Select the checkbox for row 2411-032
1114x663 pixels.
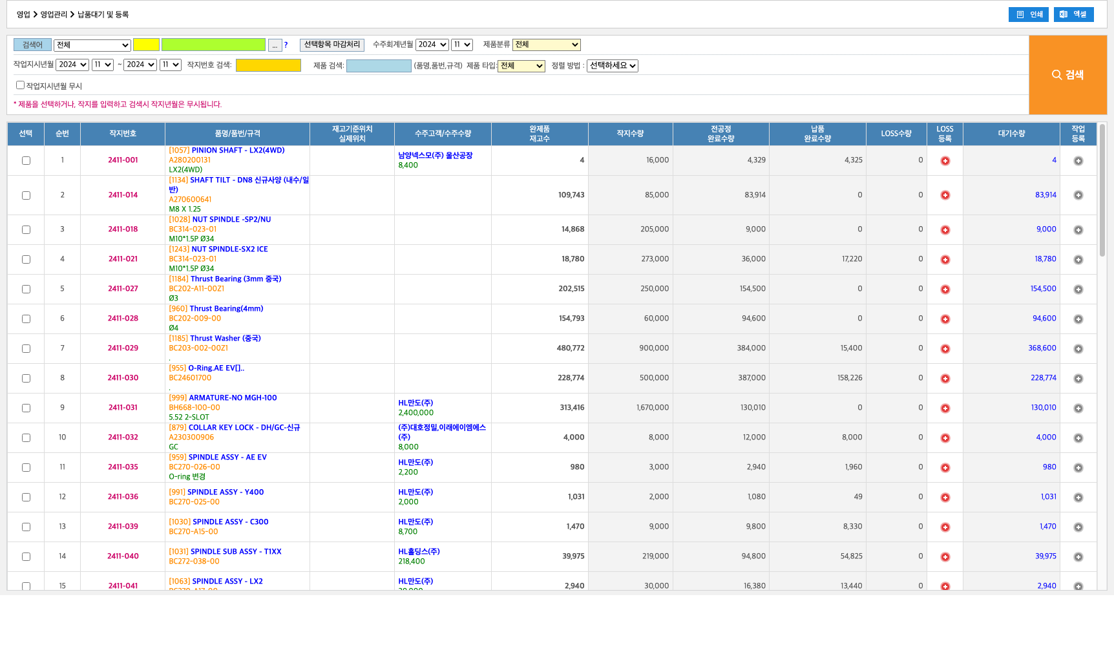pos(26,437)
